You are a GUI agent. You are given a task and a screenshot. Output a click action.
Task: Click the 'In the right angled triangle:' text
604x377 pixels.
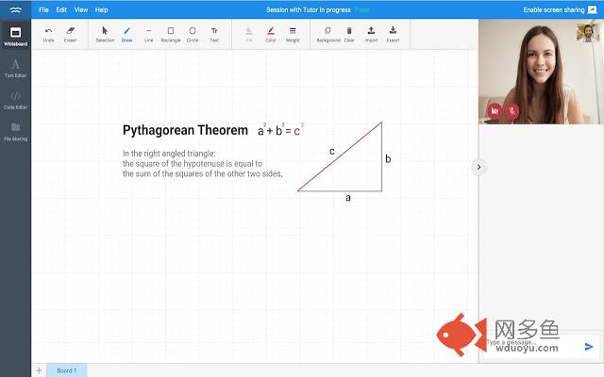pyautogui.click(x=169, y=154)
